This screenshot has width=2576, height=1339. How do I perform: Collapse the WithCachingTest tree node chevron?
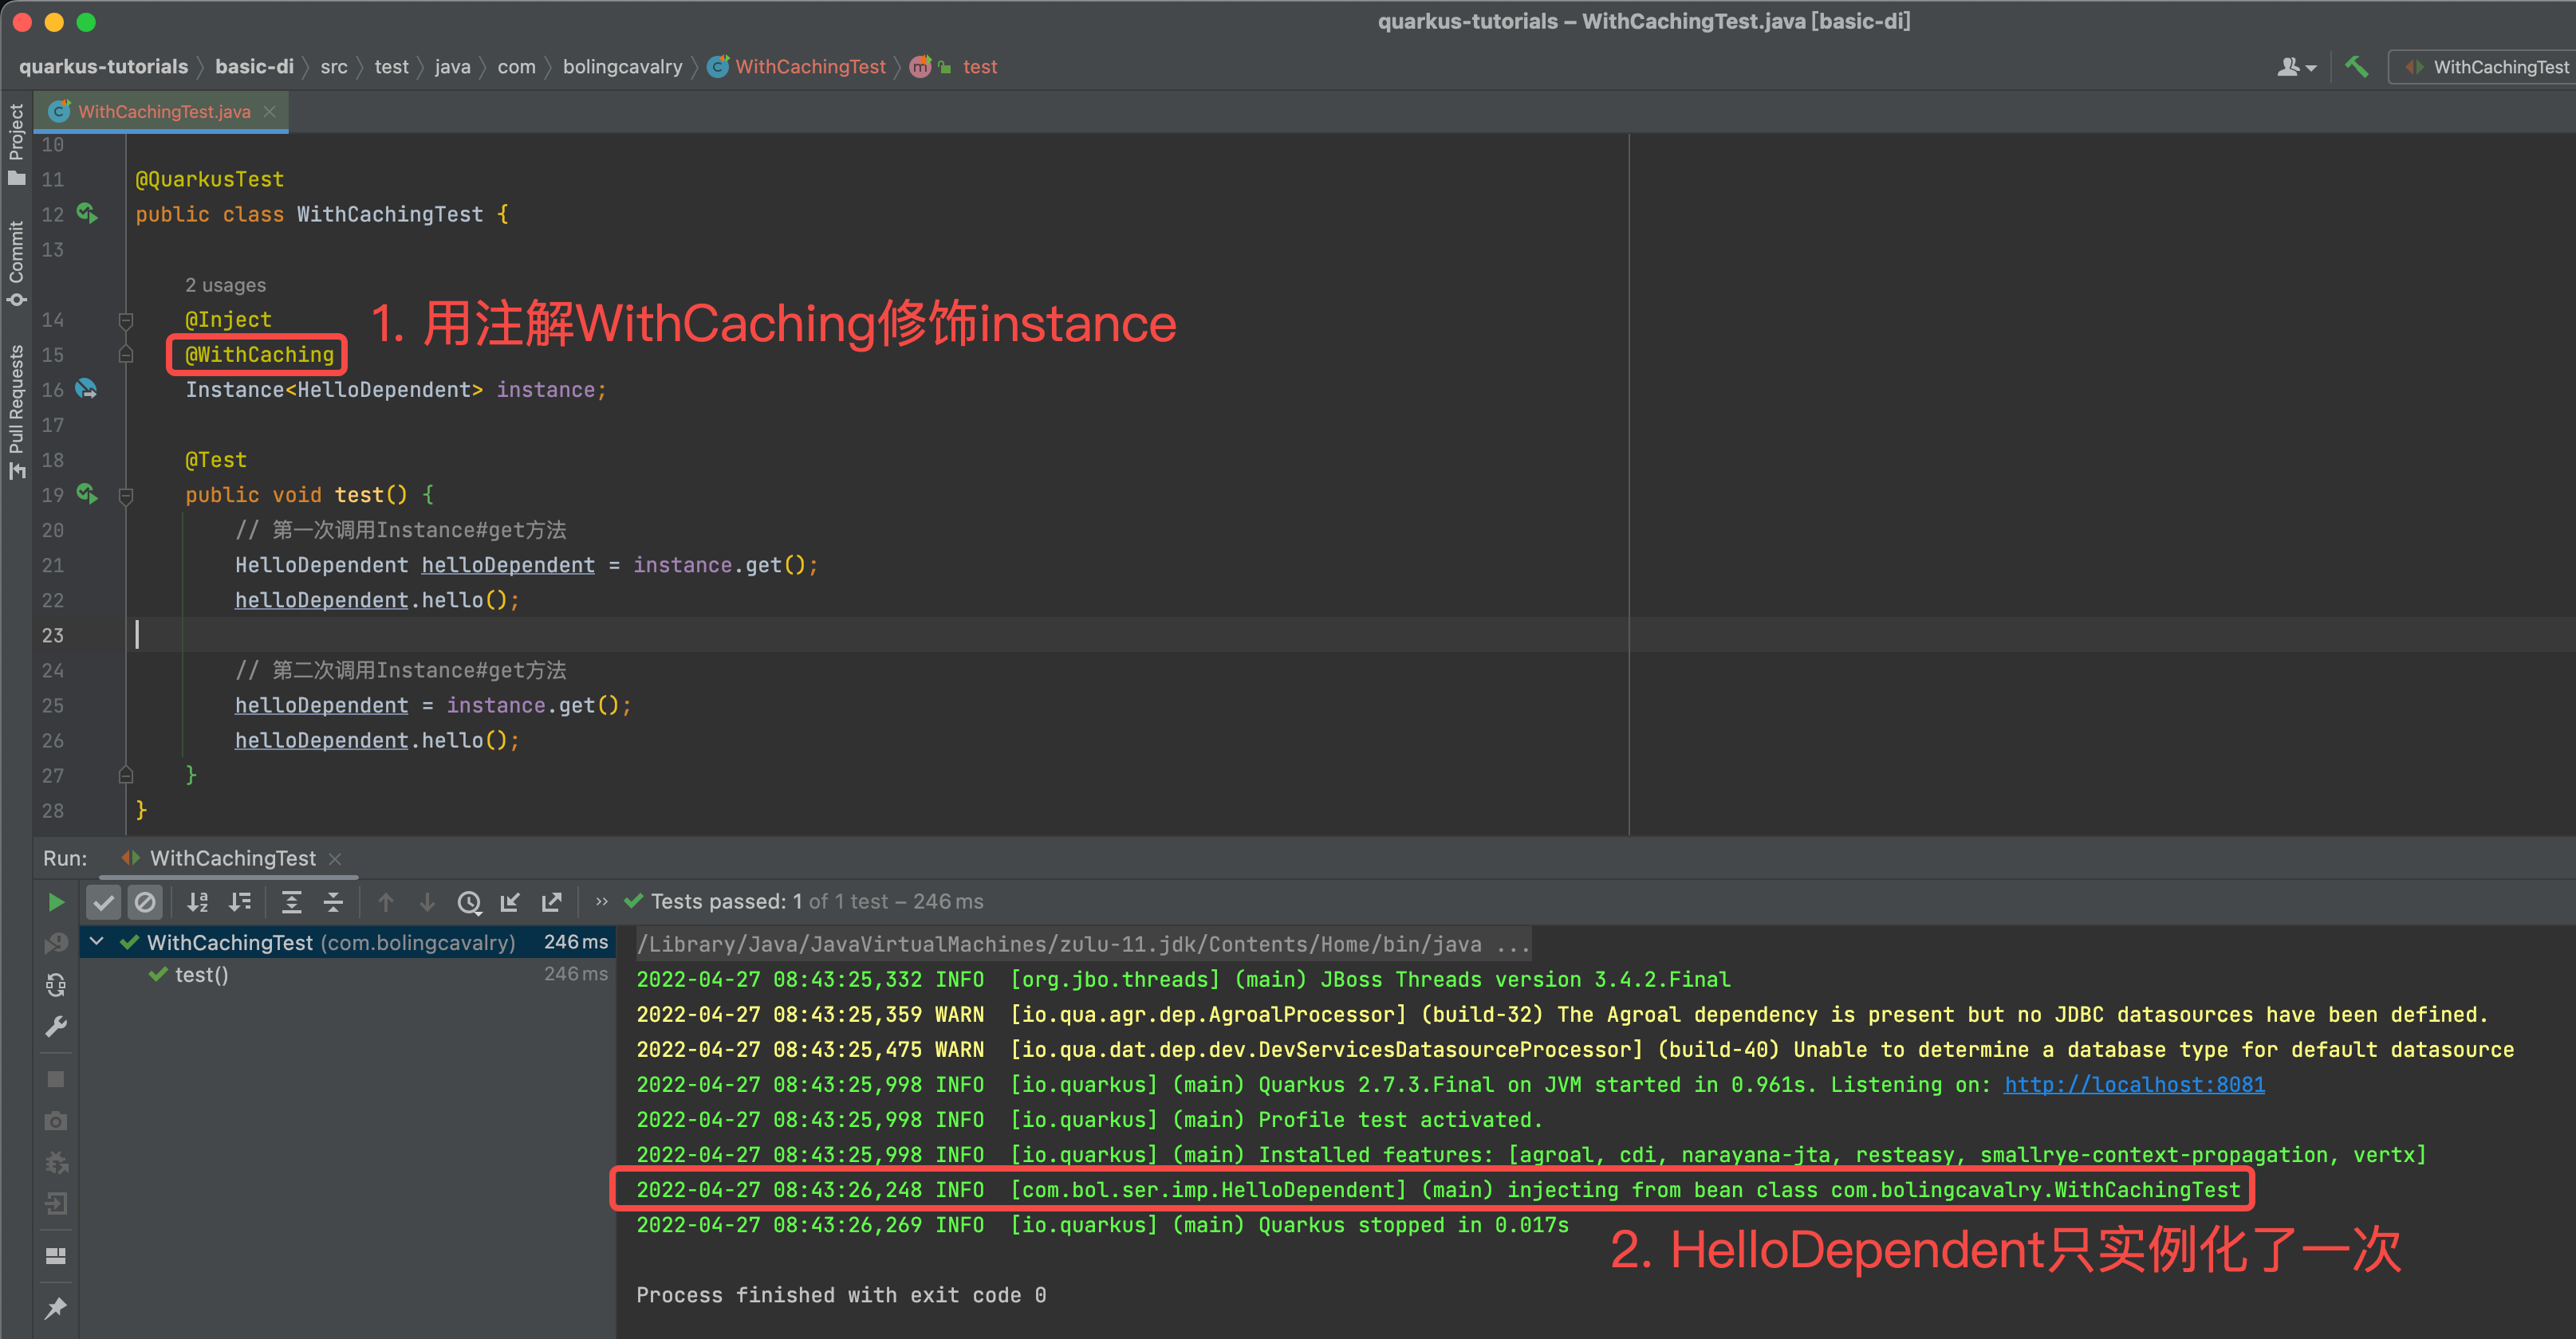pos(97,941)
